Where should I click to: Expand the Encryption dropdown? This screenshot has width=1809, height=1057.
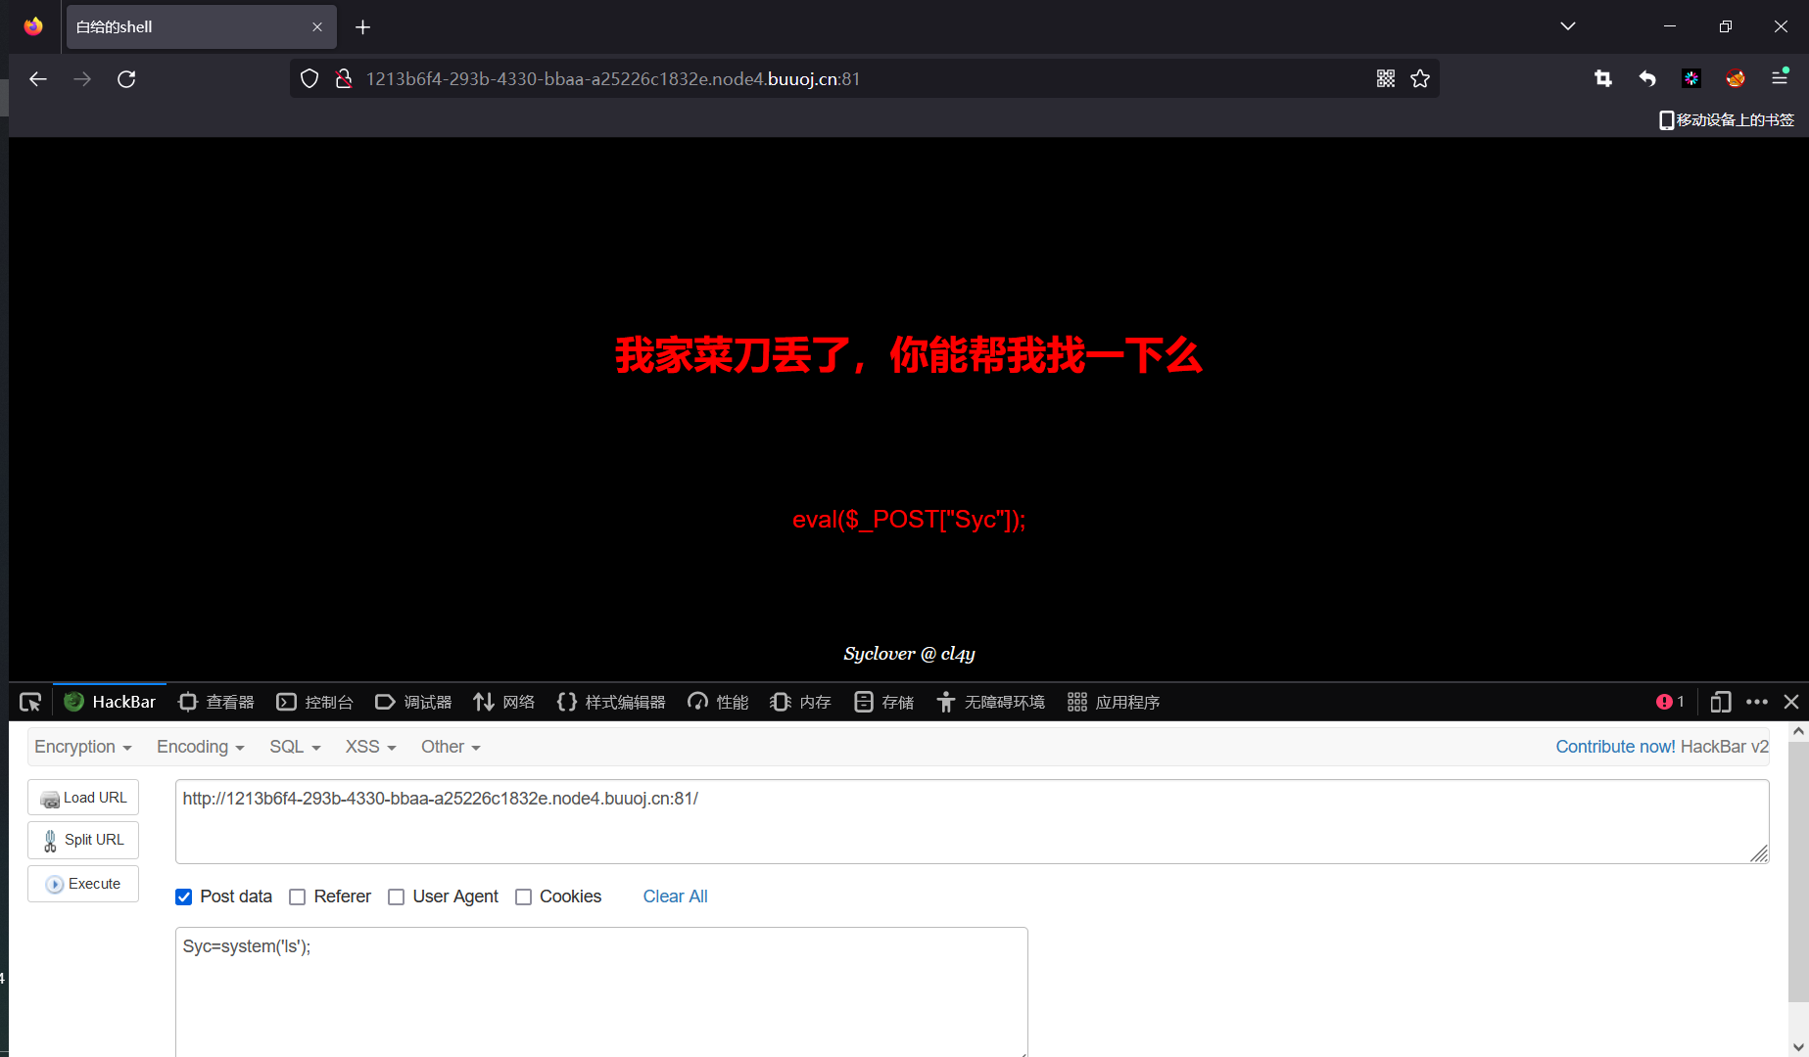pos(83,747)
